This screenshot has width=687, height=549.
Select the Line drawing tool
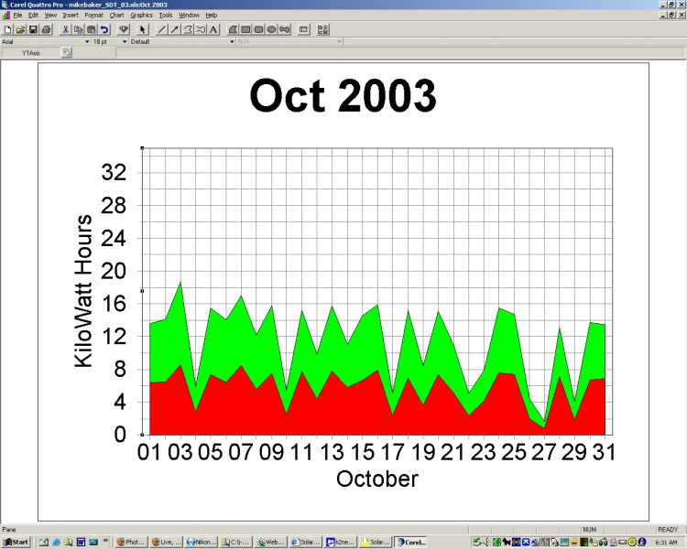coord(162,29)
